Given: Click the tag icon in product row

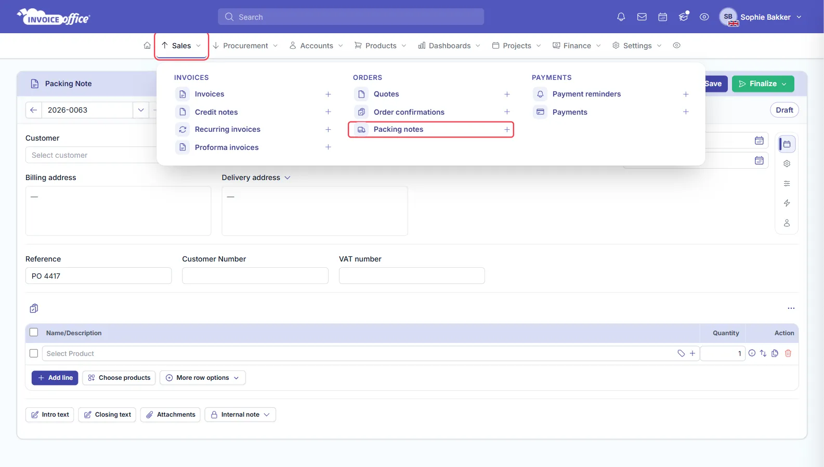Looking at the screenshot, I should pyautogui.click(x=681, y=353).
